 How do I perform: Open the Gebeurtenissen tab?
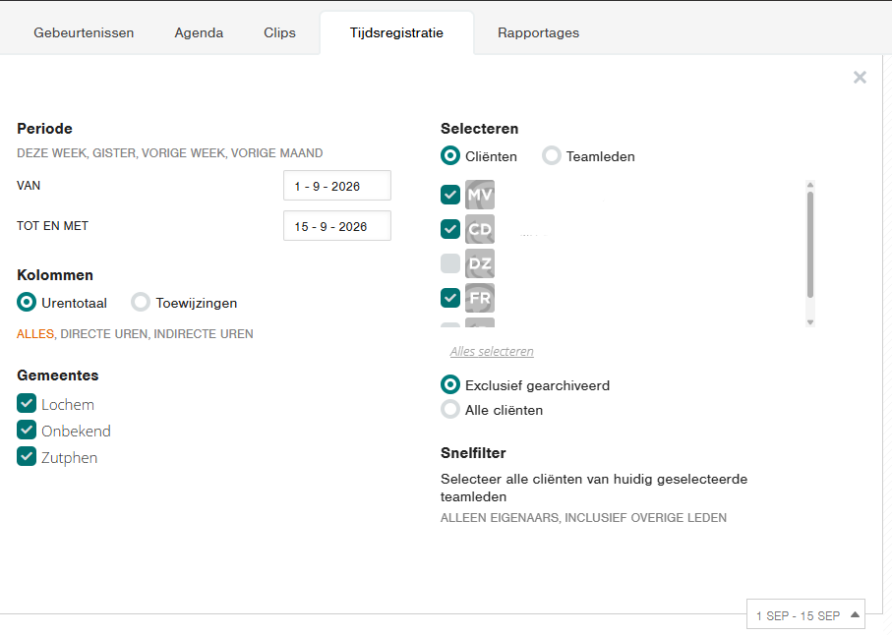[84, 33]
